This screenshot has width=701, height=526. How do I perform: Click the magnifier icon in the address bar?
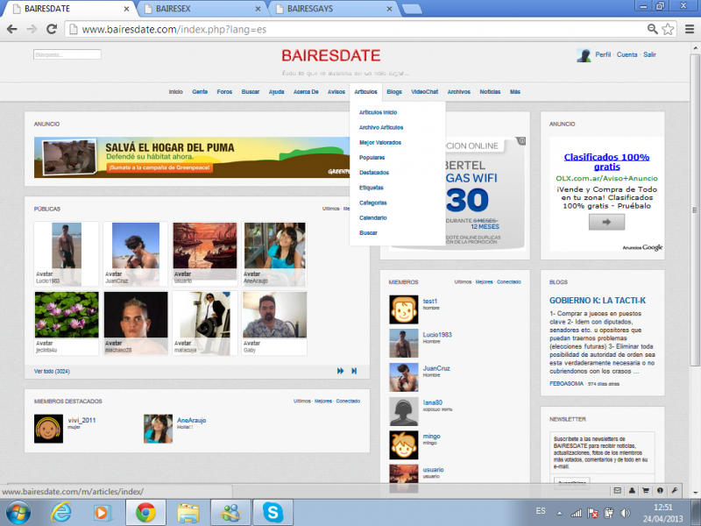tap(652, 30)
